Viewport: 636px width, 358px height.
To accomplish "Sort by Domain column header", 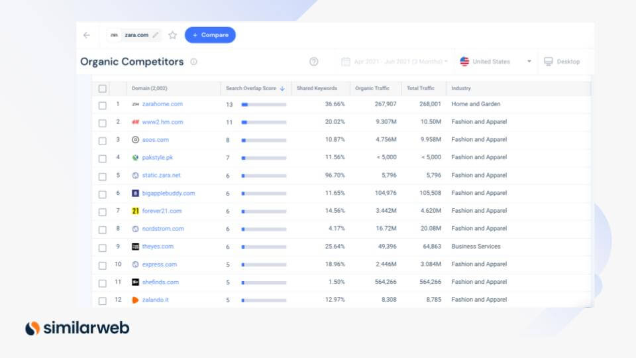I will [149, 88].
